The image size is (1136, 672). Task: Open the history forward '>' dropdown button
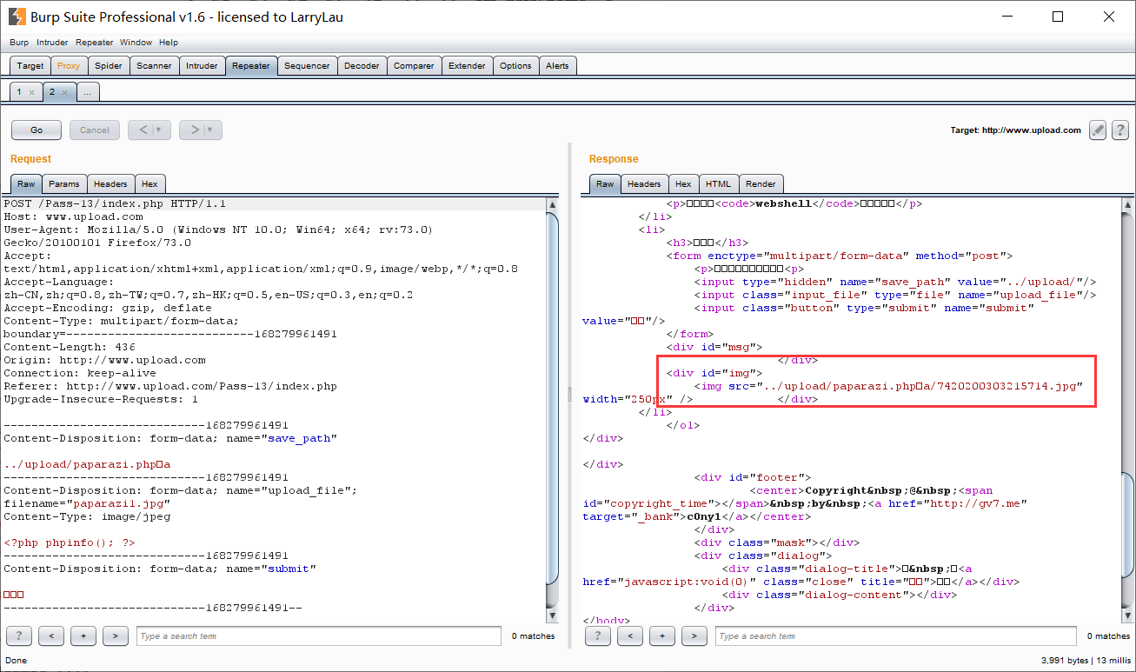(201, 130)
